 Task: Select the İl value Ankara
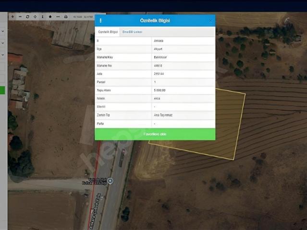tap(159, 41)
